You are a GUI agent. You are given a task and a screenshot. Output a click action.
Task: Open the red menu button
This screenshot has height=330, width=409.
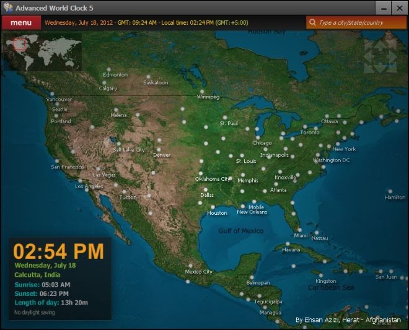click(21, 23)
